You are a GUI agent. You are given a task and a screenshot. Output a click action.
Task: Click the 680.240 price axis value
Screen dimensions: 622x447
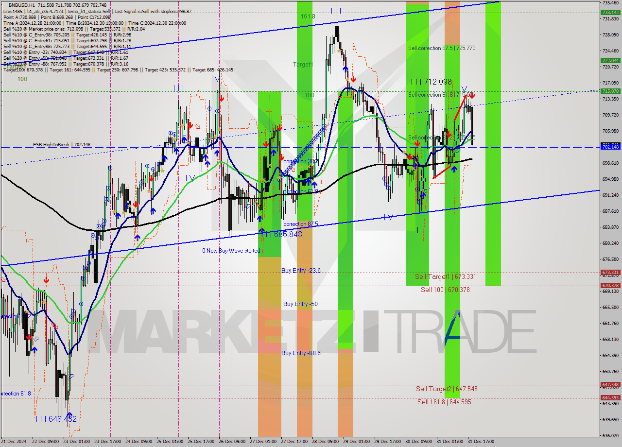(611, 243)
